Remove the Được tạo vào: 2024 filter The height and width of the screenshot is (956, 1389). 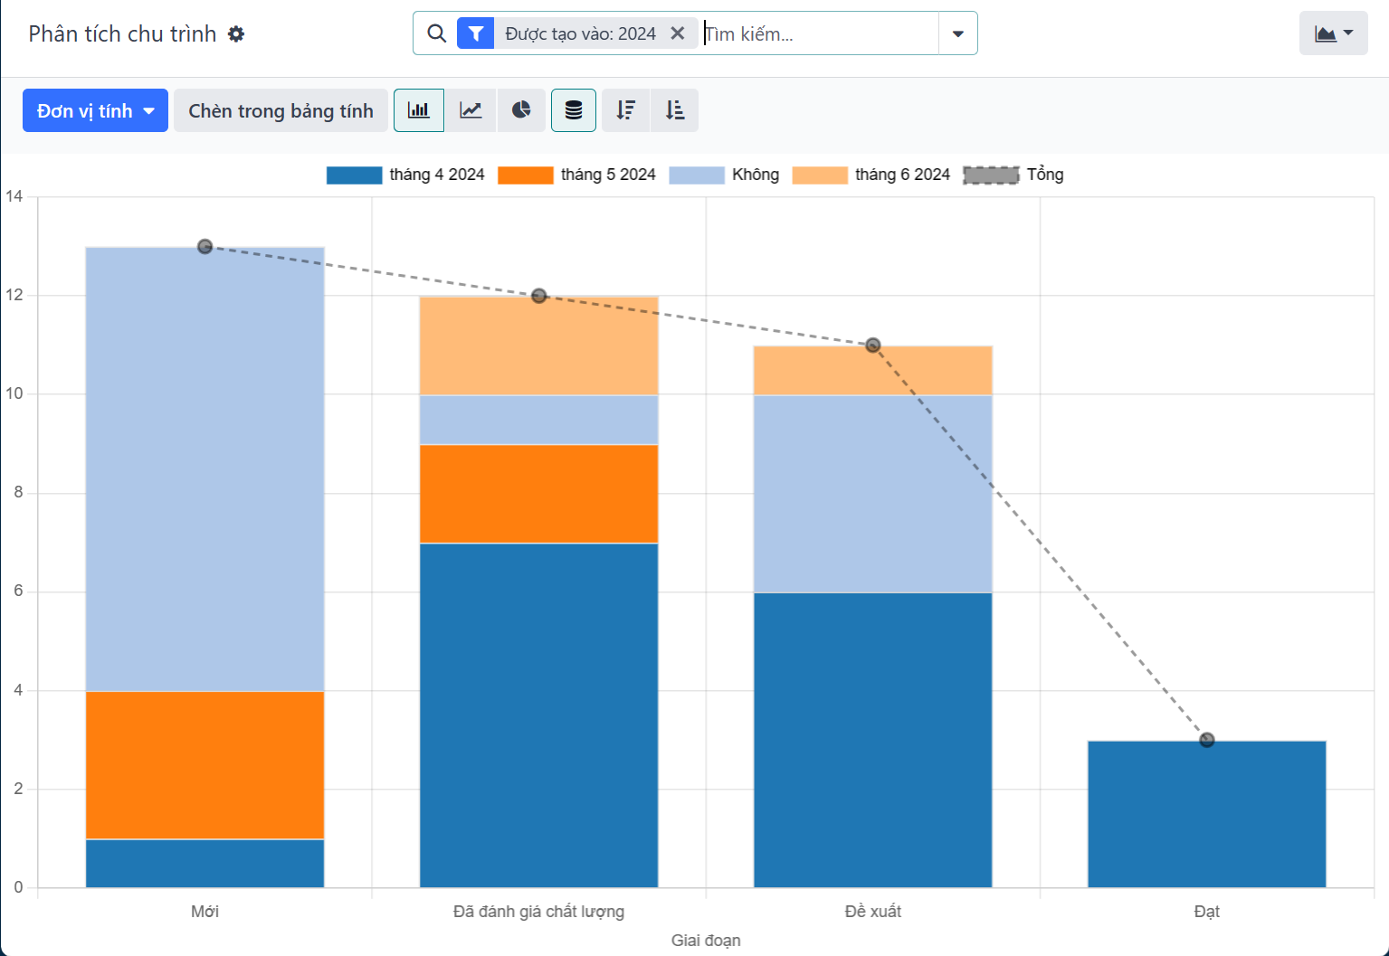(677, 33)
